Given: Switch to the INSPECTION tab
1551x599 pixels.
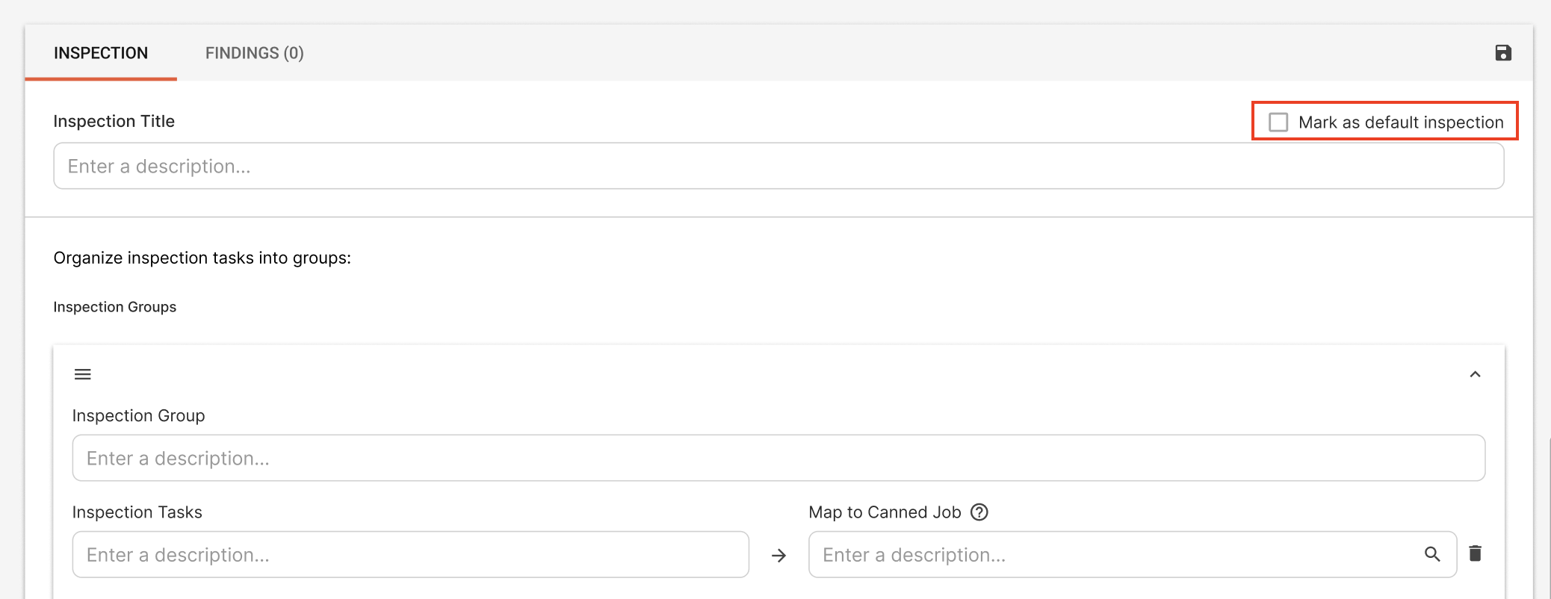Looking at the screenshot, I should (101, 53).
